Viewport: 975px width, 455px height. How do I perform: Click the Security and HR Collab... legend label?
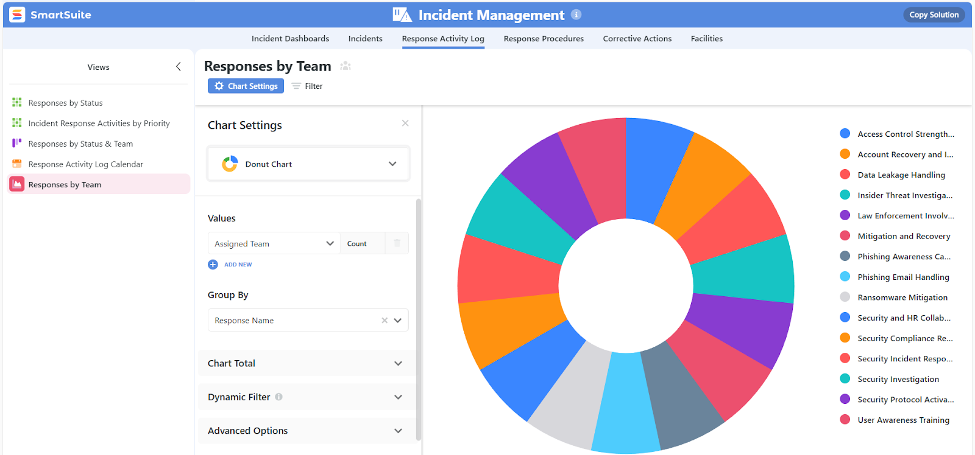pyautogui.click(x=904, y=318)
